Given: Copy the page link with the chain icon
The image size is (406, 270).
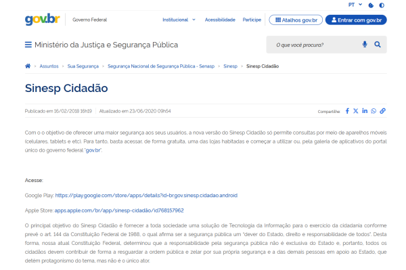Looking at the screenshot, I should pyautogui.click(x=382, y=111).
